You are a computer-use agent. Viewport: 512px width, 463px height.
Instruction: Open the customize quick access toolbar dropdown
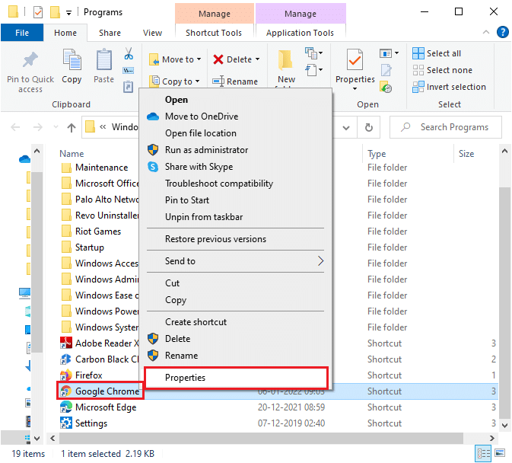[x=69, y=13]
